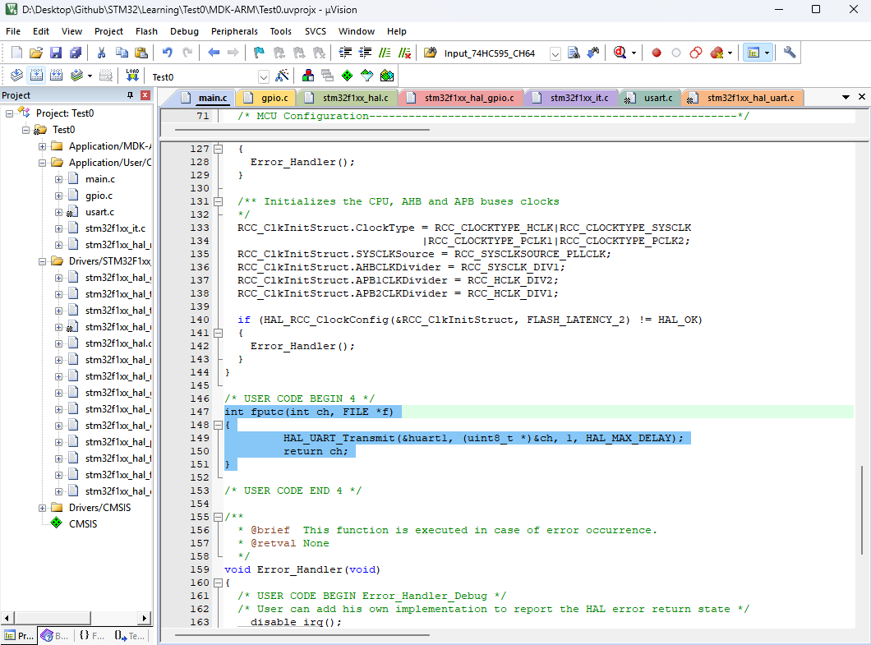Image resolution: width=871 pixels, height=645 pixels.
Task: Undo the last edit using the toolbar icon
Action: pos(167,53)
